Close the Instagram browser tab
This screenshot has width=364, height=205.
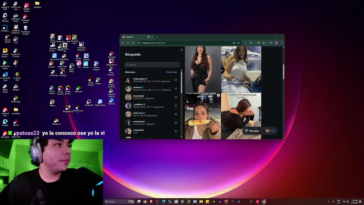(x=152, y=37)
